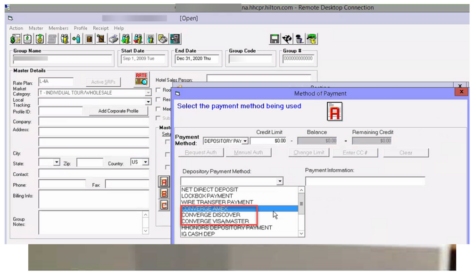Toggle the third checkbox under Hotel Sales Person
475x277 pixels.
tap(158, 109)
